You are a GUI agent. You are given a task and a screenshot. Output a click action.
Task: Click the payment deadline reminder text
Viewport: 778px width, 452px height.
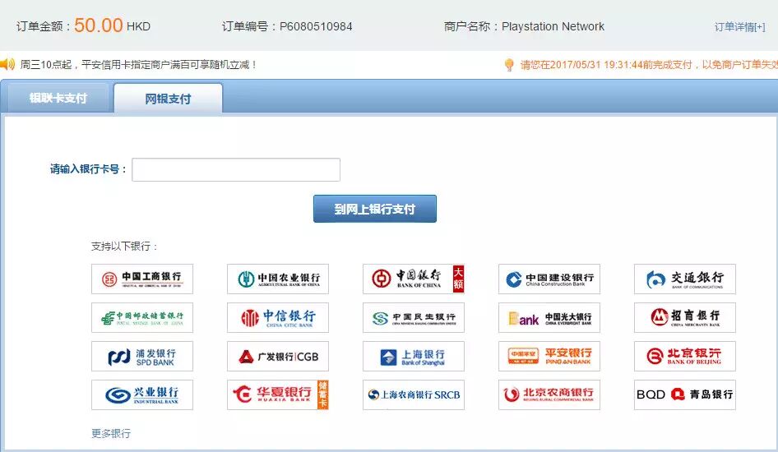[649, 65]
